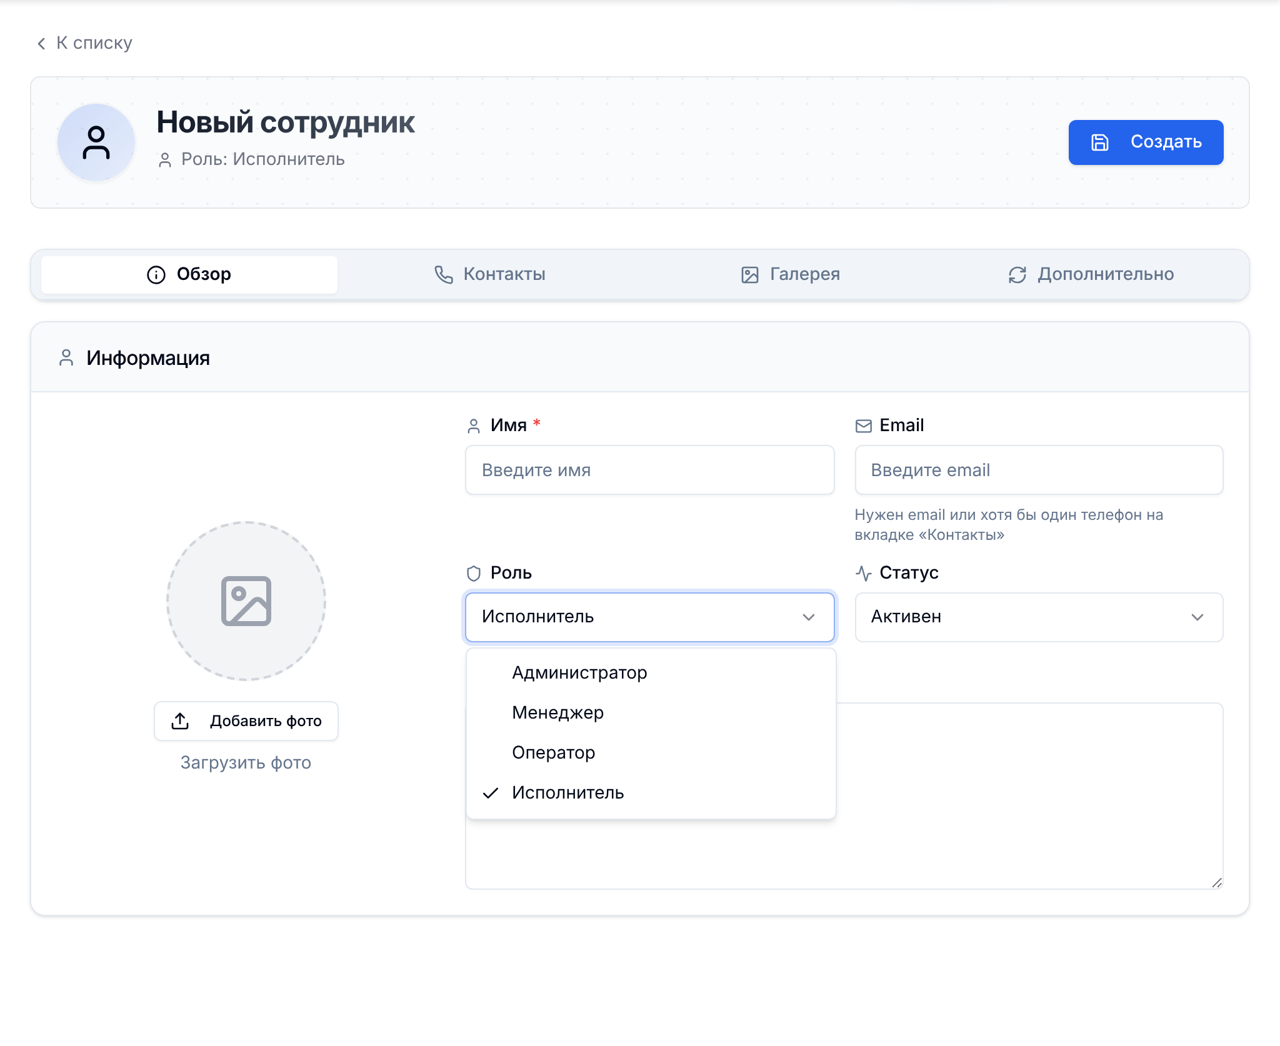The image size is (1280, 1046).
Task: Open the Статус dropdown showing Активен
Action: pyautogui.click(x=1039, y=617)
